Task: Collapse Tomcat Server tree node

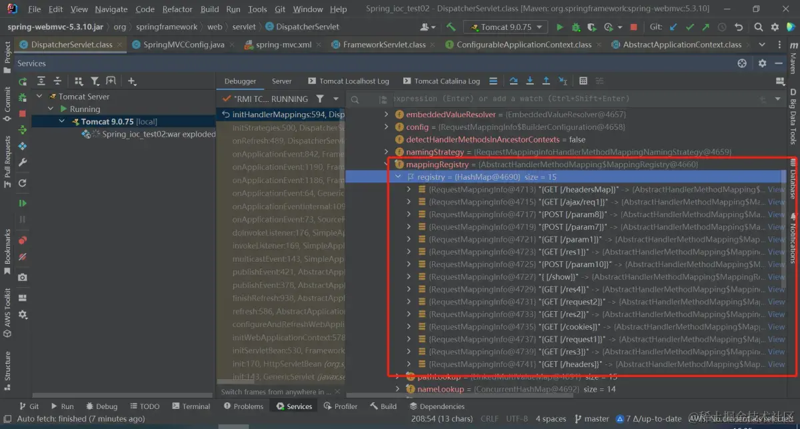Action: coord(41,97)
